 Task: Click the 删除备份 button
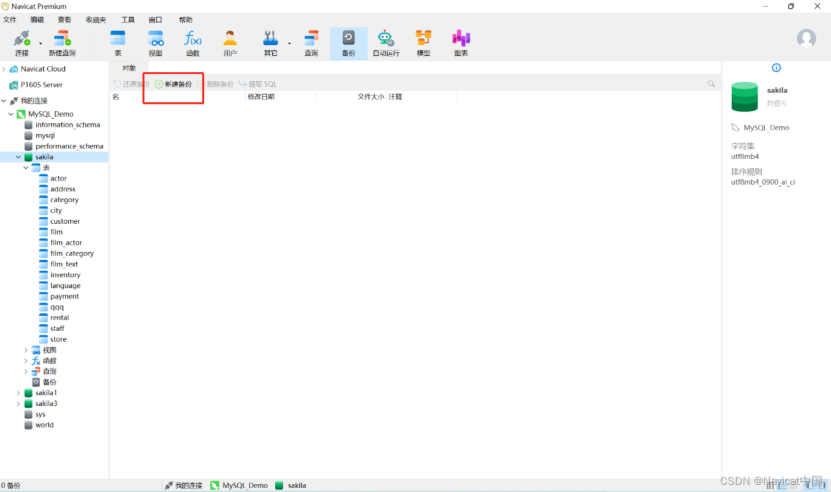[x=215, y=84]
